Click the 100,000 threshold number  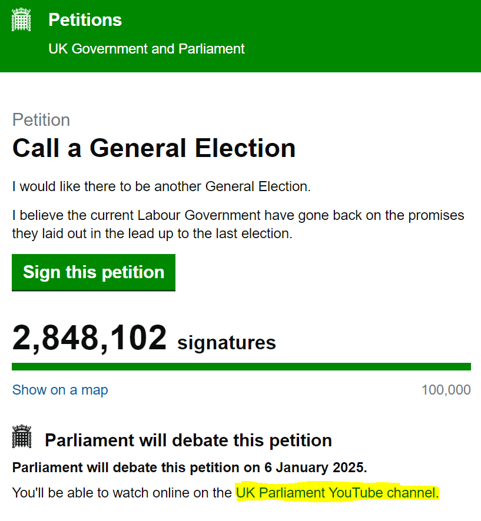click(x=446, y=390)
